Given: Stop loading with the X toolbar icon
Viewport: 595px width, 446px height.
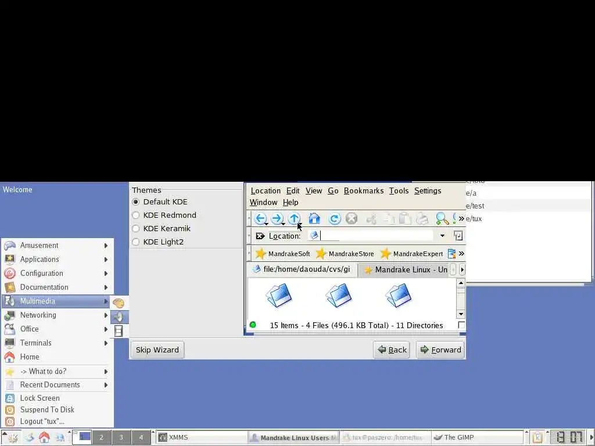Looking at the screenshot, I should click(352, 218).
